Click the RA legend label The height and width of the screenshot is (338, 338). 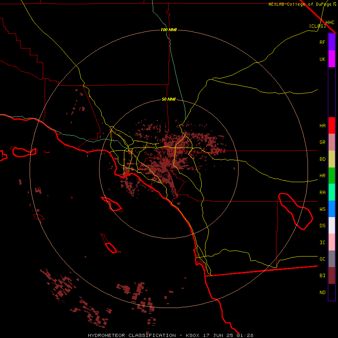point(322,193)
